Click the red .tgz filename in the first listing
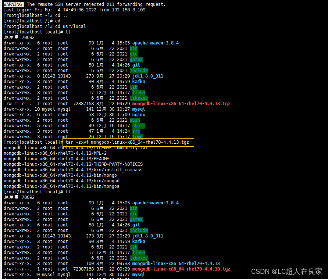This screenshot has width=328, height=279. [x=181, y=104]
